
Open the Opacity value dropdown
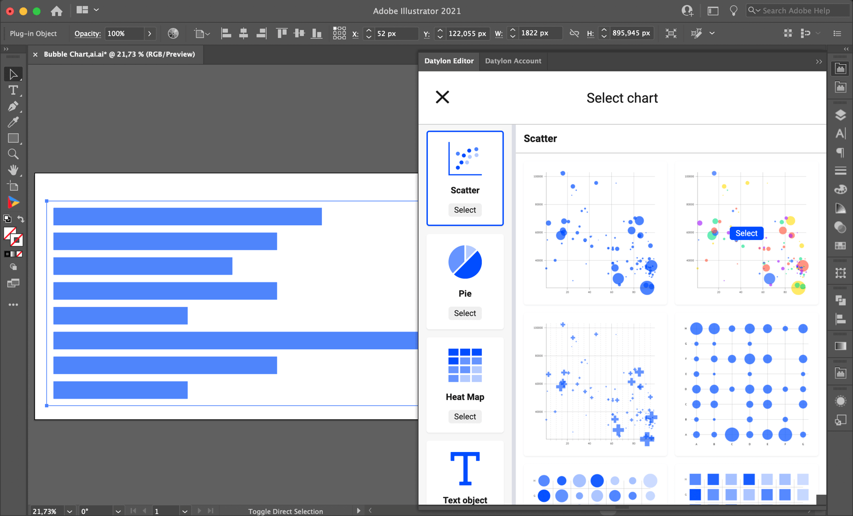[149, 33]
